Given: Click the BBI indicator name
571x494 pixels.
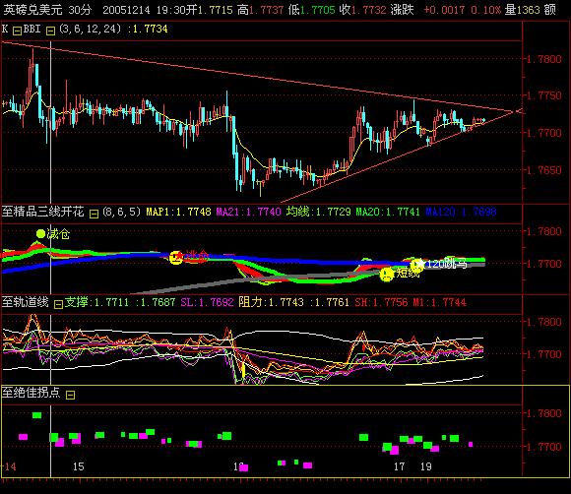Looking at the screenshot, I should tap(32, 29).
